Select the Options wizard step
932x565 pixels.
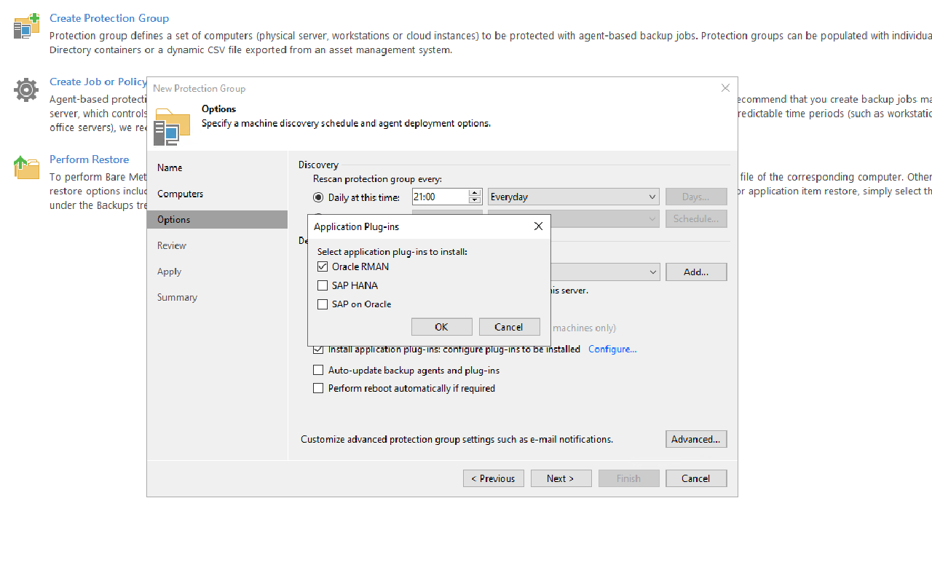coord(218,219)
